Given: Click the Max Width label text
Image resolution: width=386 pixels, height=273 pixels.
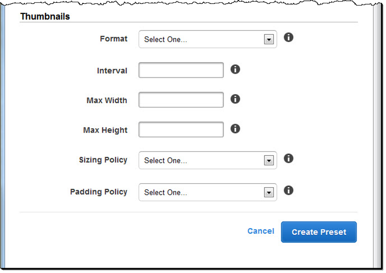Looking at the screenshot, I should click(x=107, y=100).
